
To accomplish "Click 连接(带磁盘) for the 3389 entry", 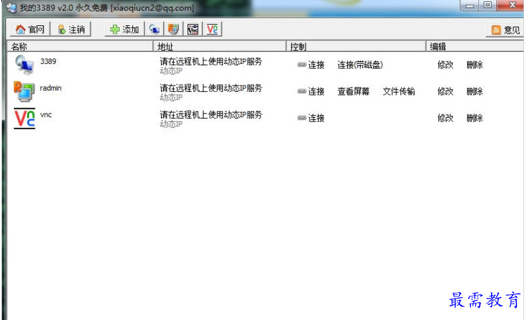I will pos(360,65).
